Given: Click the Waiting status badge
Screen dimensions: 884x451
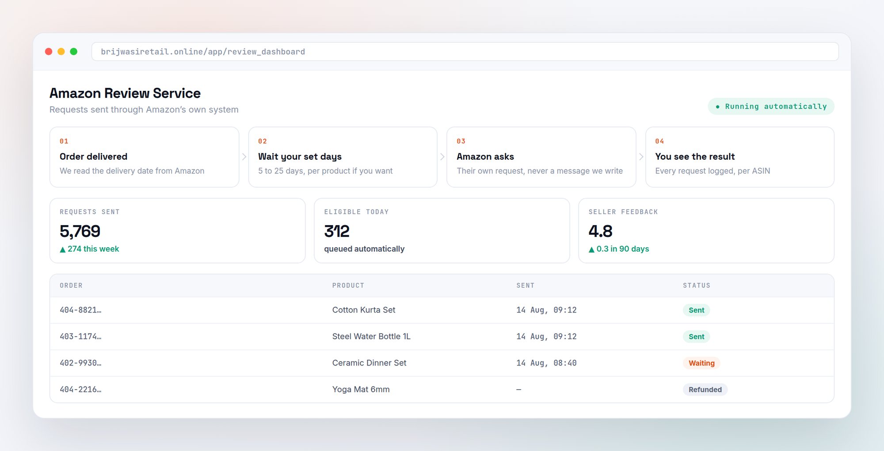Looking at the screenshot, I should click(x=701, y=363).
